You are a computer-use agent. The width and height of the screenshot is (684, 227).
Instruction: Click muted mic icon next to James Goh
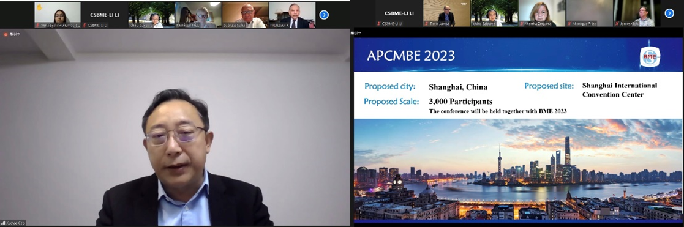[x=618, y=23]
